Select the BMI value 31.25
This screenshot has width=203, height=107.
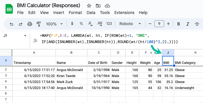click(168, 70)
